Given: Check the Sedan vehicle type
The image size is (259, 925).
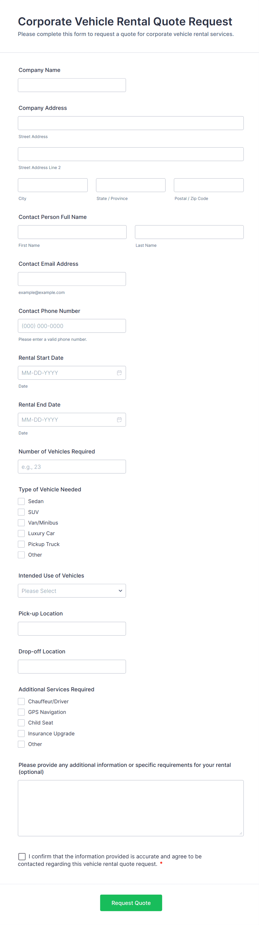Looking at the screenshot, I should coord(21,501).
